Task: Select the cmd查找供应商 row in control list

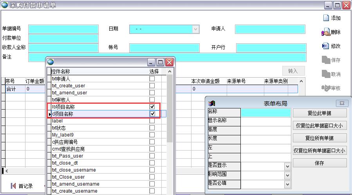Action: pyautogui.click(x=69, y=149)
